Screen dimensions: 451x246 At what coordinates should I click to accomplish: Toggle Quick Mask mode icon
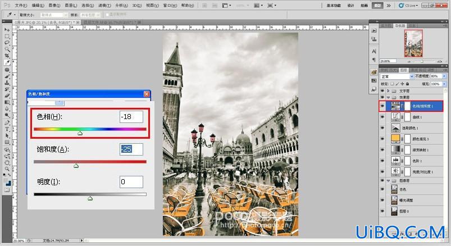7,190
